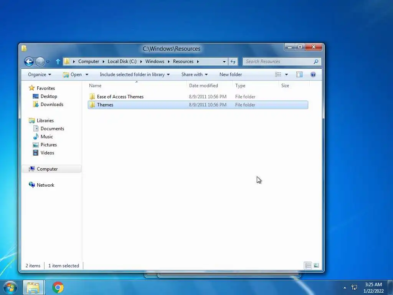The image size is (393, 295).
Task: Open Favorites in the navigation pane
Action: 46,88
